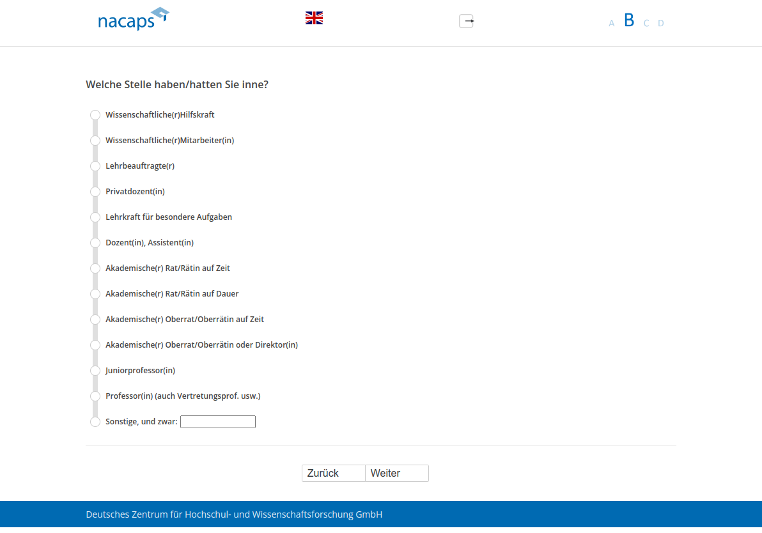Screen dimensions: 762x533
Task: Pick Professor(in) (auch Vertretungsprof. usw.)
Action: tap(95, 396)
